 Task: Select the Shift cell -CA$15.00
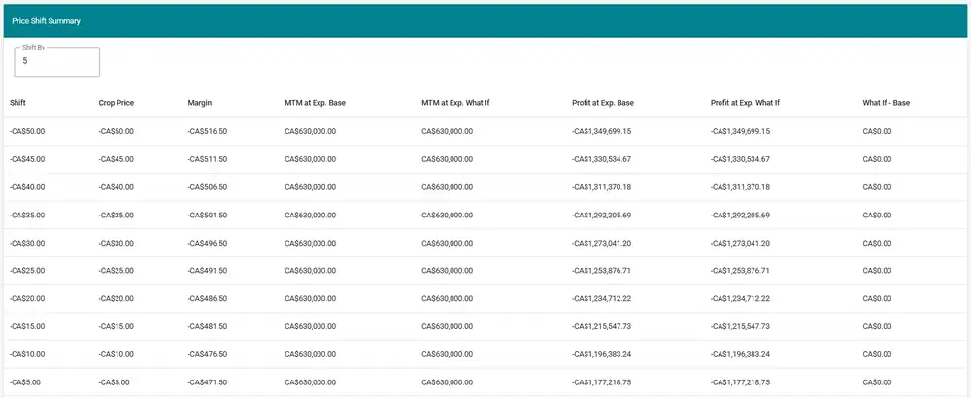coord(27,326)
